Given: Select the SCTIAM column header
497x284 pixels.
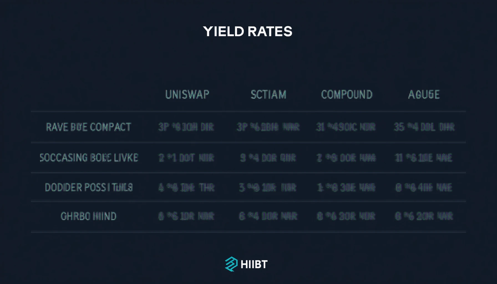Looking at the screenshot, I should 268,95.
